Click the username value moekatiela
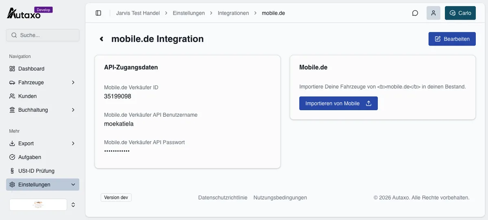The image size is (488, 220). point(119,124)
